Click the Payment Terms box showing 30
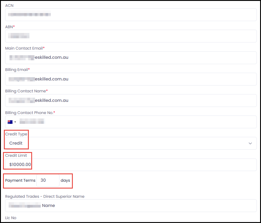The width and height of the screenshot is (261, 223). (48, 181)
